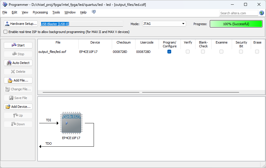Click the TDO label in chain diagram
Image resolution: width=266 pixels, height=168 pixels.
click(x=49, y=143)
